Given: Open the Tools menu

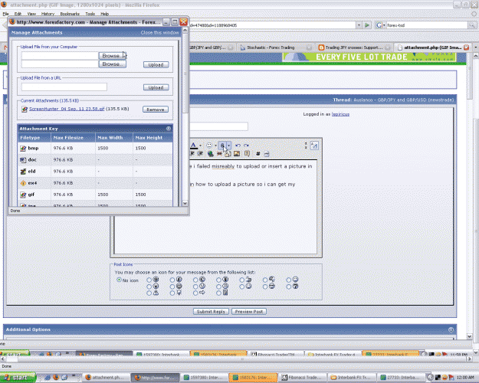Looking at the screenshot, I should coord(90,14).
